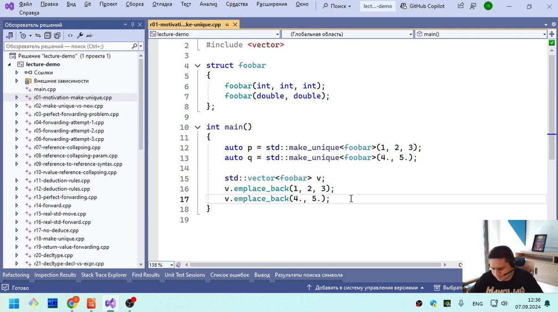
Task: Click the properties wrench icon
Action: point(80,35)
